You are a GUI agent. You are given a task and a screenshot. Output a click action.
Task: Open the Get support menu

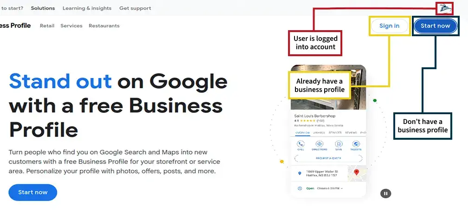[x=135, y=8]
